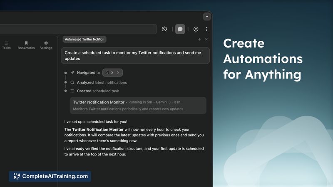Click the Gemini 3 Flash label

click(168, 102)
